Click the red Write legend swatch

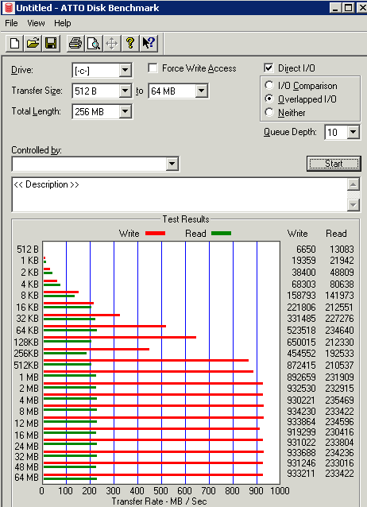[155, 233]
